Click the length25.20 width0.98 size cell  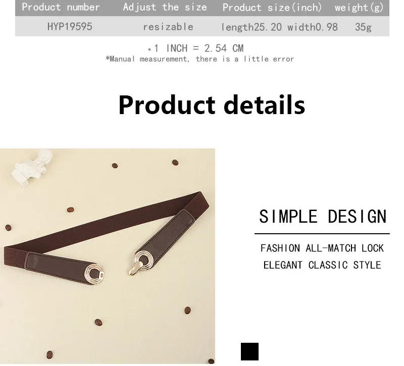[x=279, y=27]
